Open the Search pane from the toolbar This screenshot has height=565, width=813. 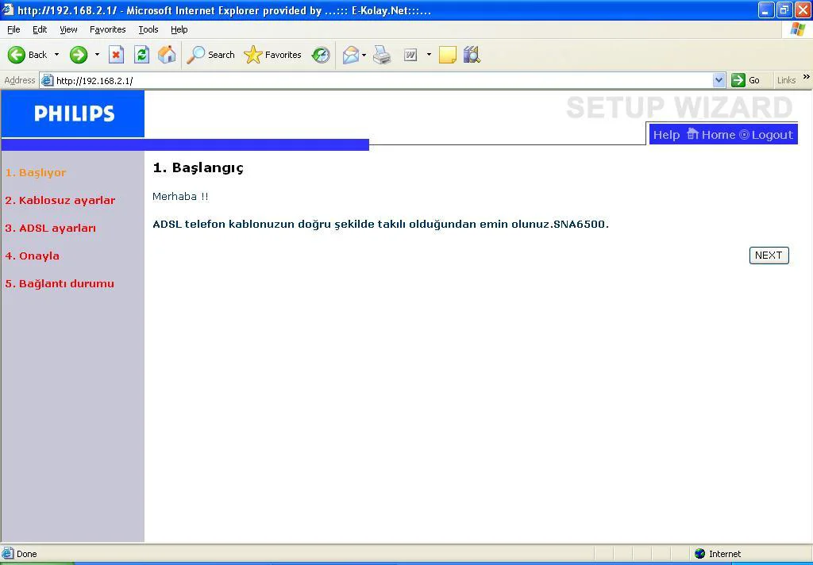click(x=210, y=55)
